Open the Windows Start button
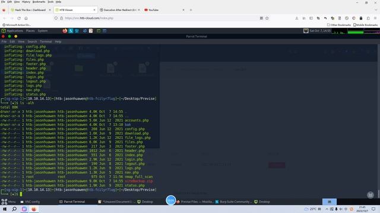This screenshot has height=213, width=380. [x=4, y=209]
